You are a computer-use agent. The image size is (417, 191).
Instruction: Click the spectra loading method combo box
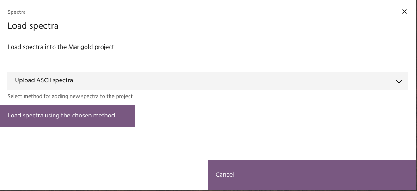208,80
